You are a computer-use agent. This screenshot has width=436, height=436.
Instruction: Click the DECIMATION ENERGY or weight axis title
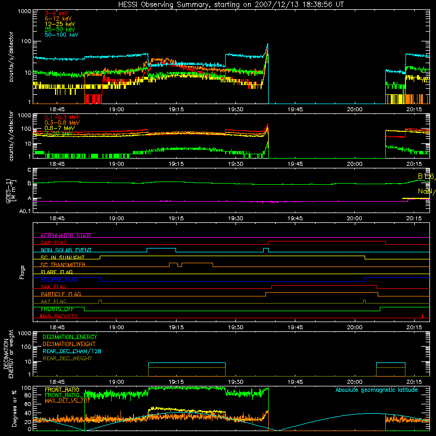8,354
